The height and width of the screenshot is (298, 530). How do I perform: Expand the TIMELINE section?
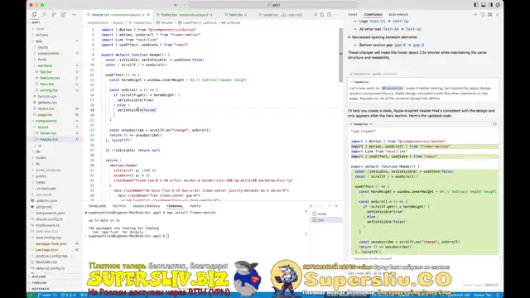[39, 283]
